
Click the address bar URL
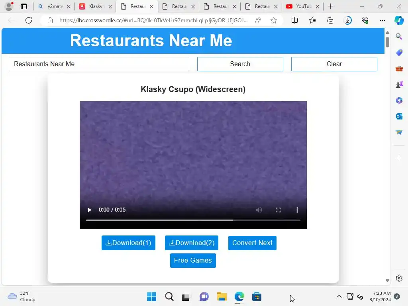[153, 20]
